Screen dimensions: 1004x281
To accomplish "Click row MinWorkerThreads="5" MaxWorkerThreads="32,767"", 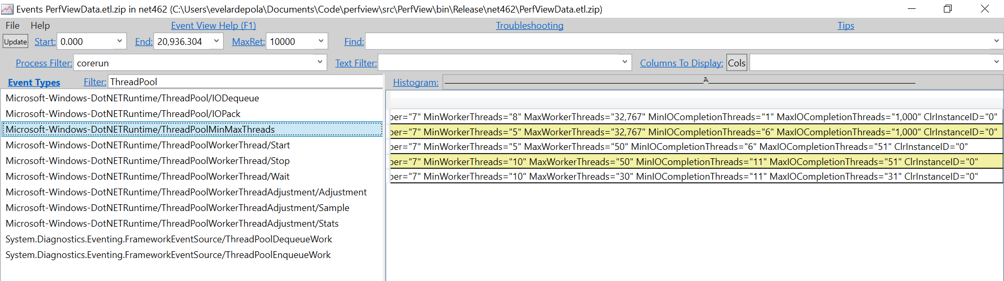I will 697,132.
